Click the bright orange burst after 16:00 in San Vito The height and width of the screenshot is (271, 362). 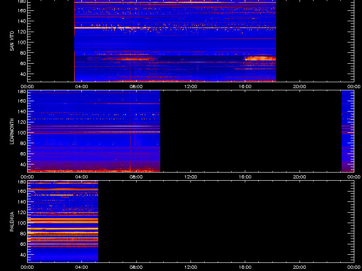(260, 58)
